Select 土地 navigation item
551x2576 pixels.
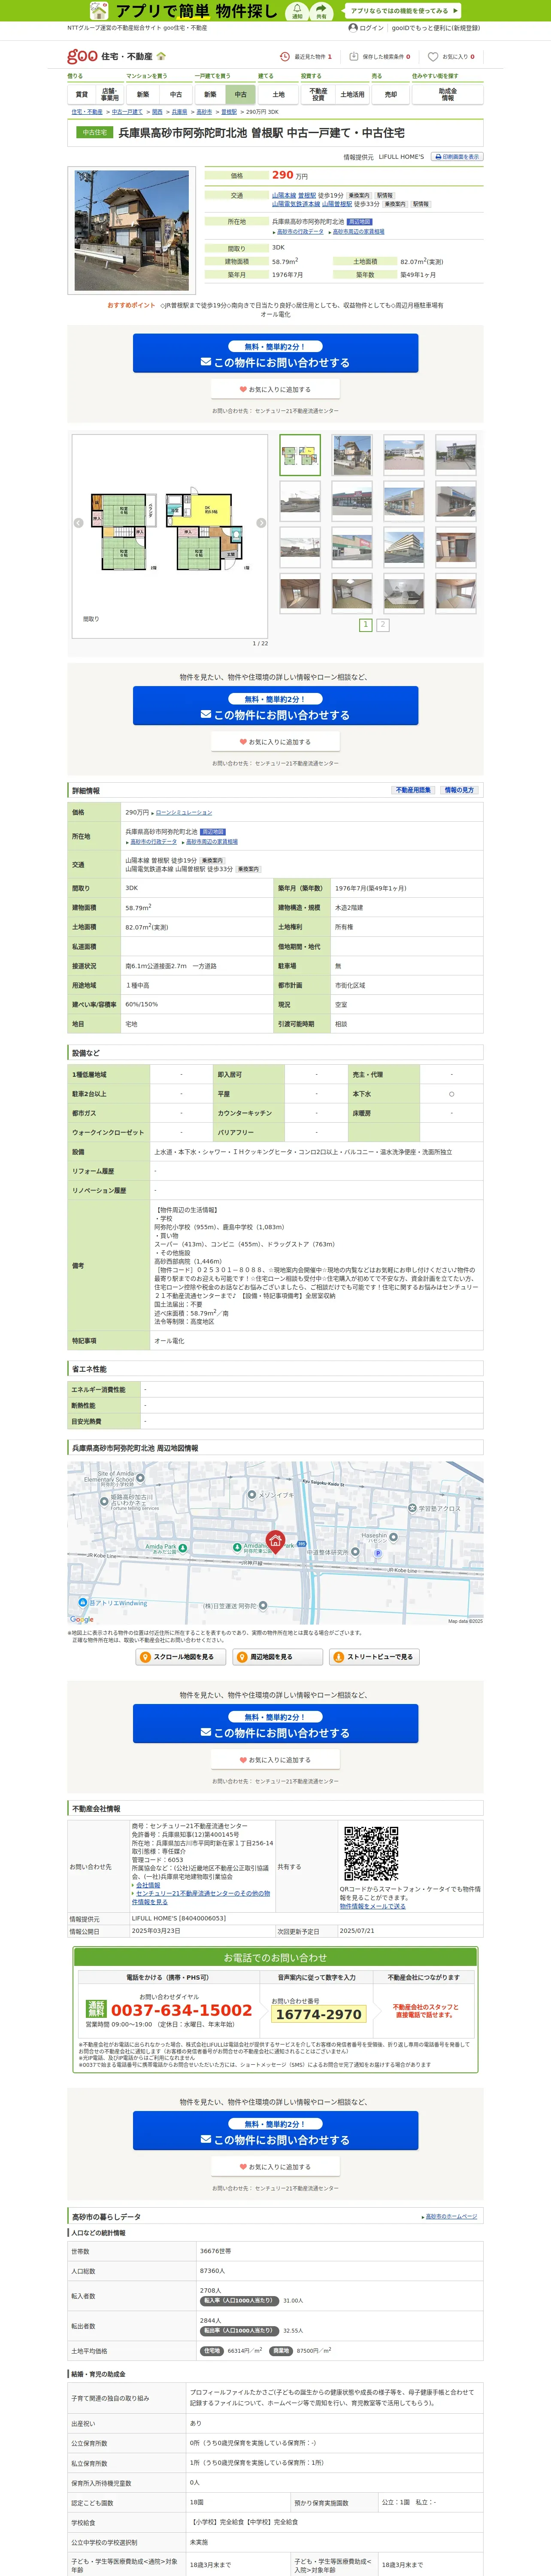click(x=278, y=94)
